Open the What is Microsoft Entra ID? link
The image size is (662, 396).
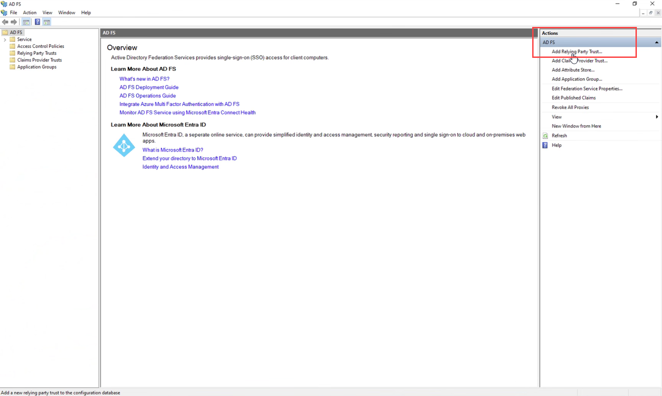(x=172, y=150)
